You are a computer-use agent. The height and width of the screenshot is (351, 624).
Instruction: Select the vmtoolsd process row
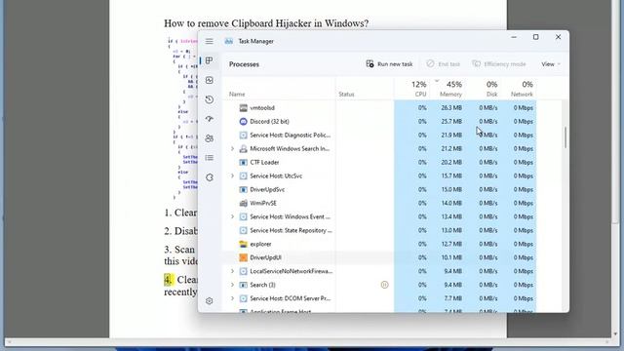379,108
